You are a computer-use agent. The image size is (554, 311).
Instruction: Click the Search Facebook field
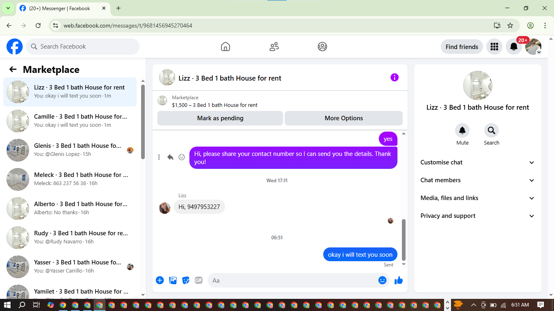pyautogui.click(x=83, y=47)
